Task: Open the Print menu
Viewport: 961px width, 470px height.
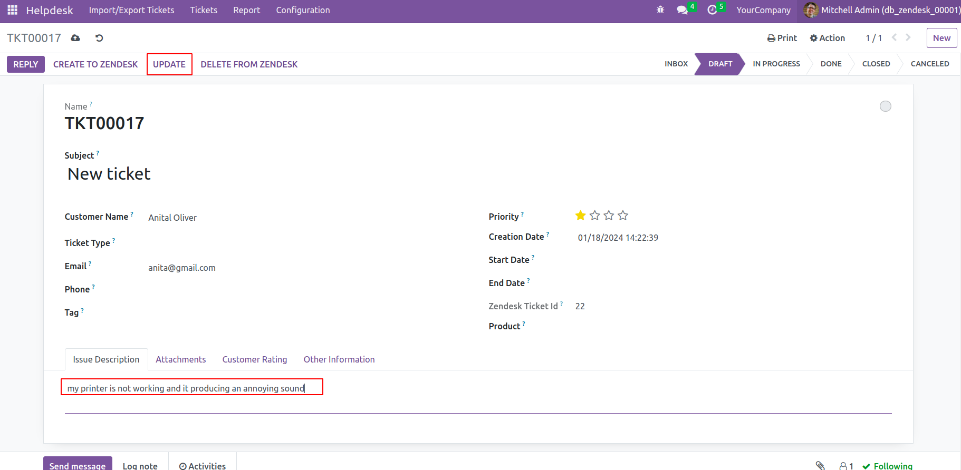Action: 782,38
